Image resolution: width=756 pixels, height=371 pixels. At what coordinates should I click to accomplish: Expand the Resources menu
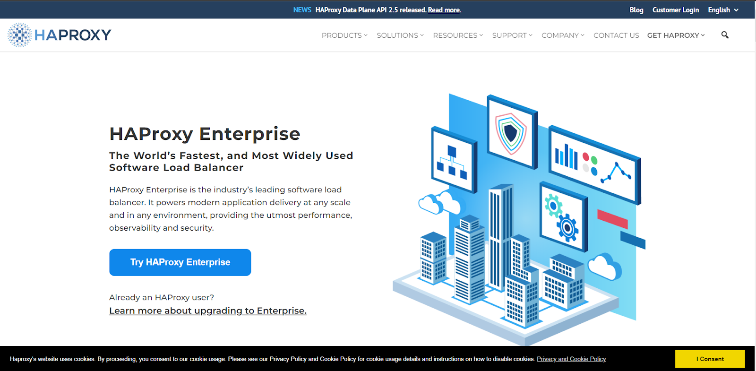(458, 35)
